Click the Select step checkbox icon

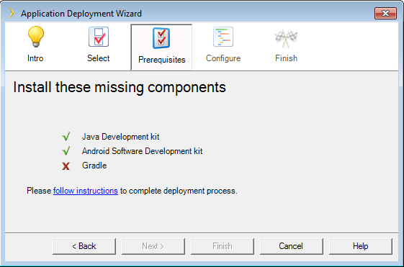[x=99, y=37]
